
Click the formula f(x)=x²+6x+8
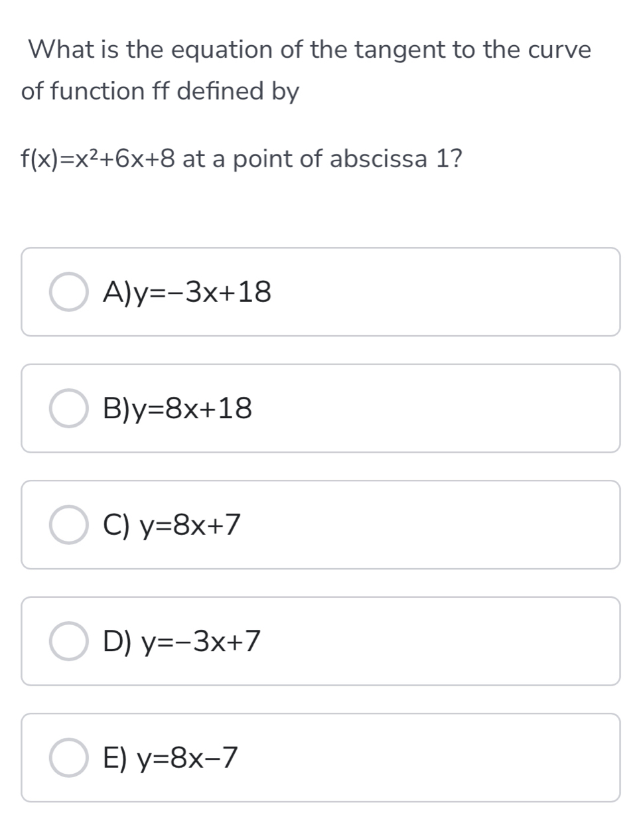point(98,159)
